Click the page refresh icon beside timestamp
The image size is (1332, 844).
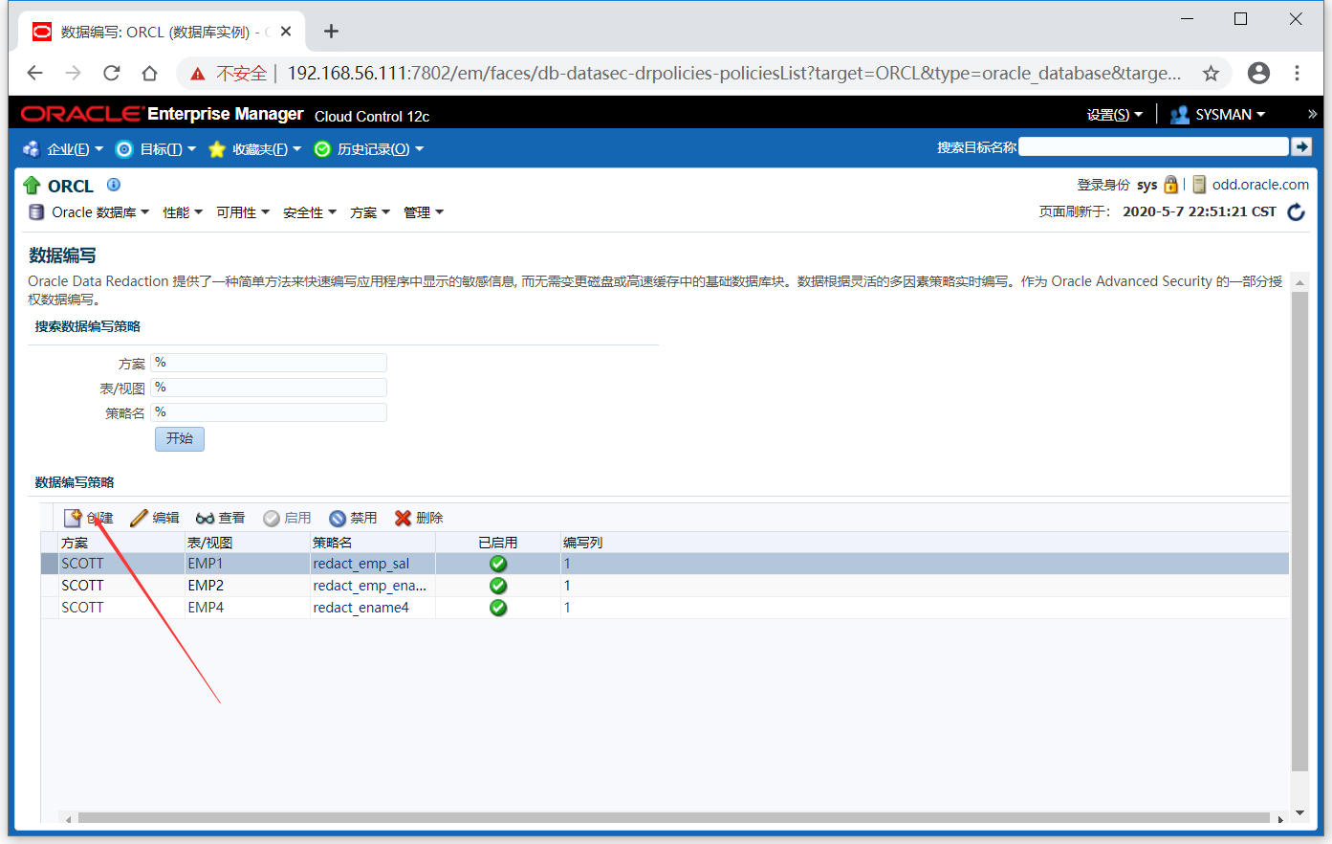tap(1297, 211)
